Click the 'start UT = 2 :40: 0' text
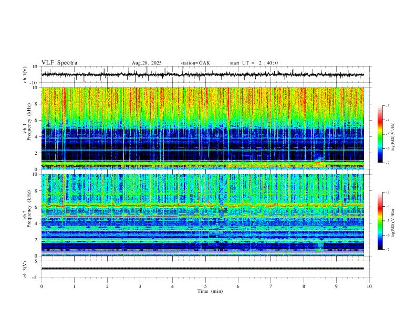Screen dimensions: 416x321 click(x=254, y=63)
